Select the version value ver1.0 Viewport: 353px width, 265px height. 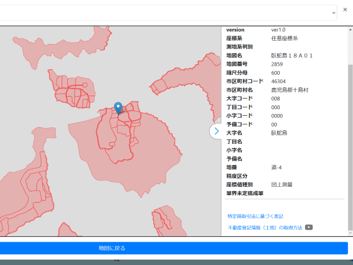(x=278, y=30)
